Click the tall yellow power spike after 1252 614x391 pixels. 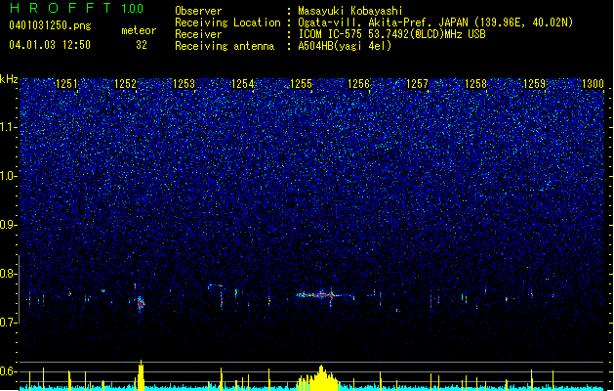tap(141, 375)
